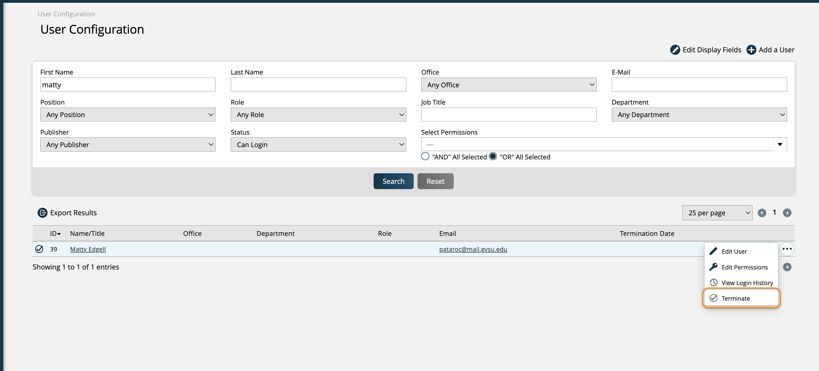Image resolution: width=819 pixels, height=371 pixels.
Task: Choose Edit Permissions from the context menu
Action: click(x=741, y=267)
